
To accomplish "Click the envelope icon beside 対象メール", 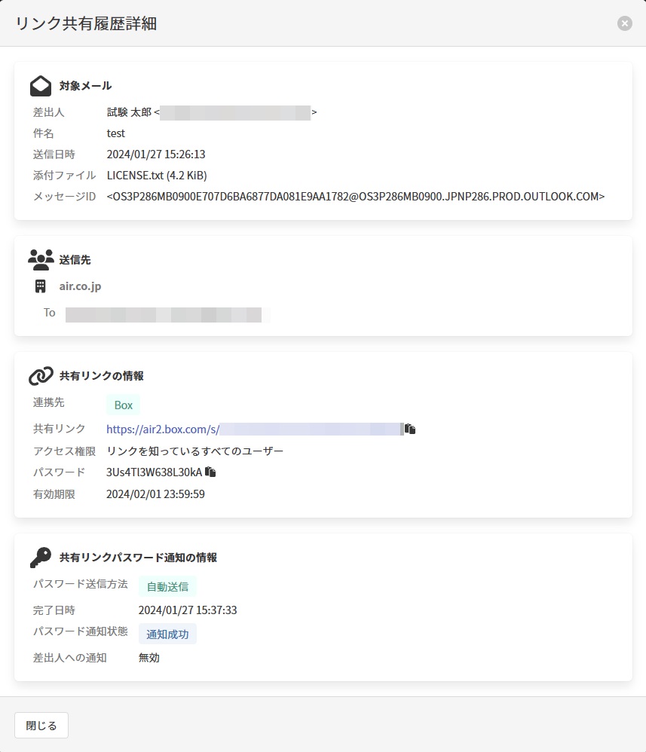I will (41, 86).
